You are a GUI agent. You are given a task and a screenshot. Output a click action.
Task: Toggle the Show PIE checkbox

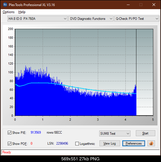[10, 133]
